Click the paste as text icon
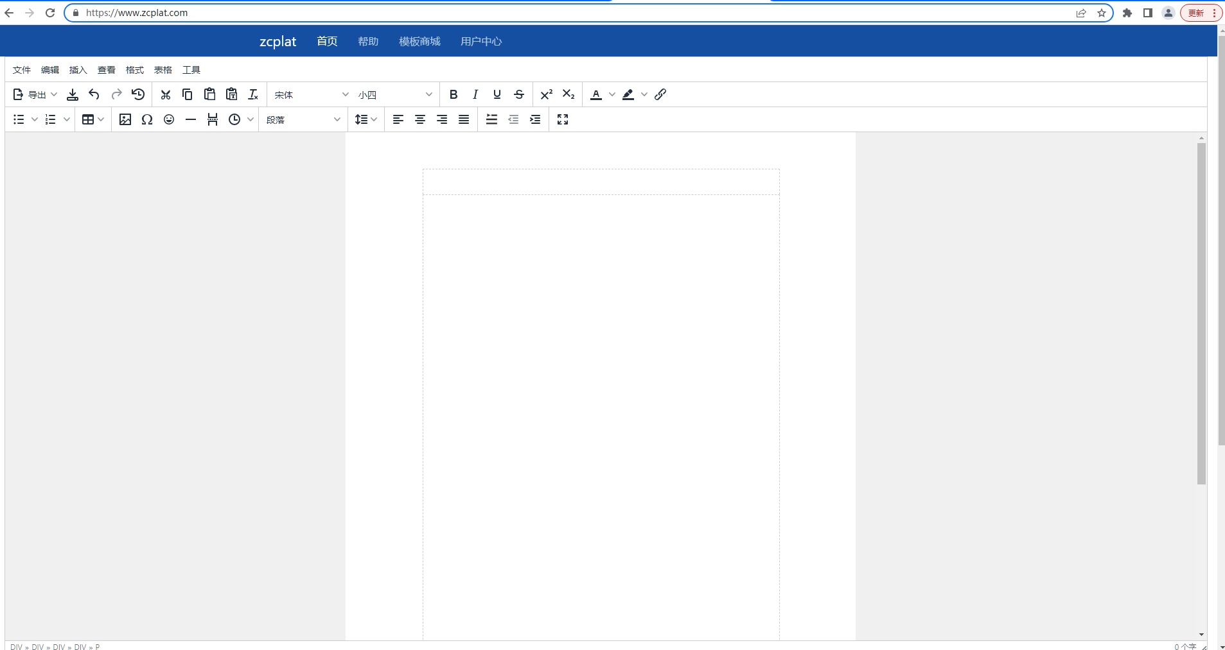Screen dimensions: 1225x650 pos(231,94)
